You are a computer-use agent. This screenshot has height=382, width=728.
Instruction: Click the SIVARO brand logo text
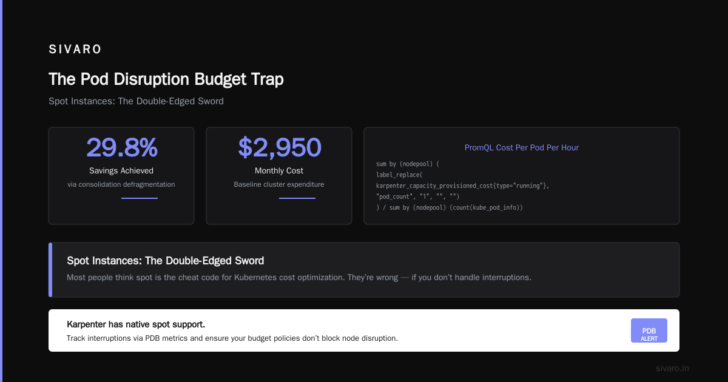point(75,50)
